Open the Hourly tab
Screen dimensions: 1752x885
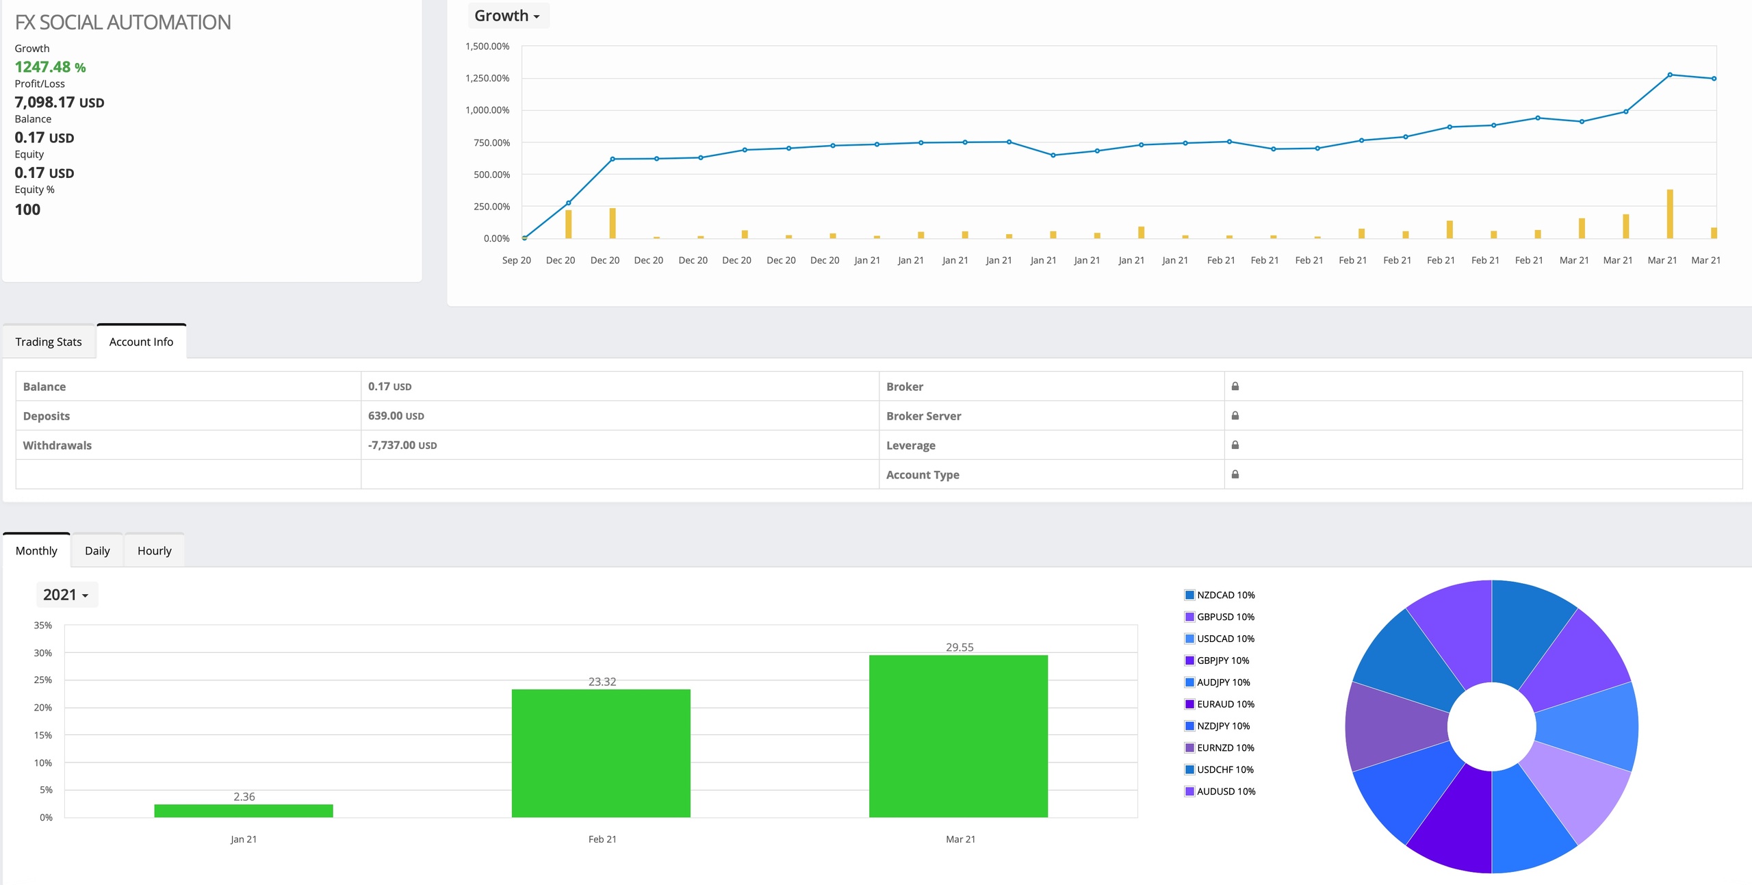(154, 551)
